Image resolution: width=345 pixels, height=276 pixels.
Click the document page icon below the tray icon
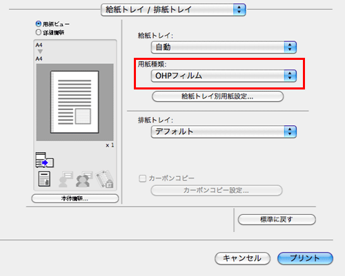44,179
